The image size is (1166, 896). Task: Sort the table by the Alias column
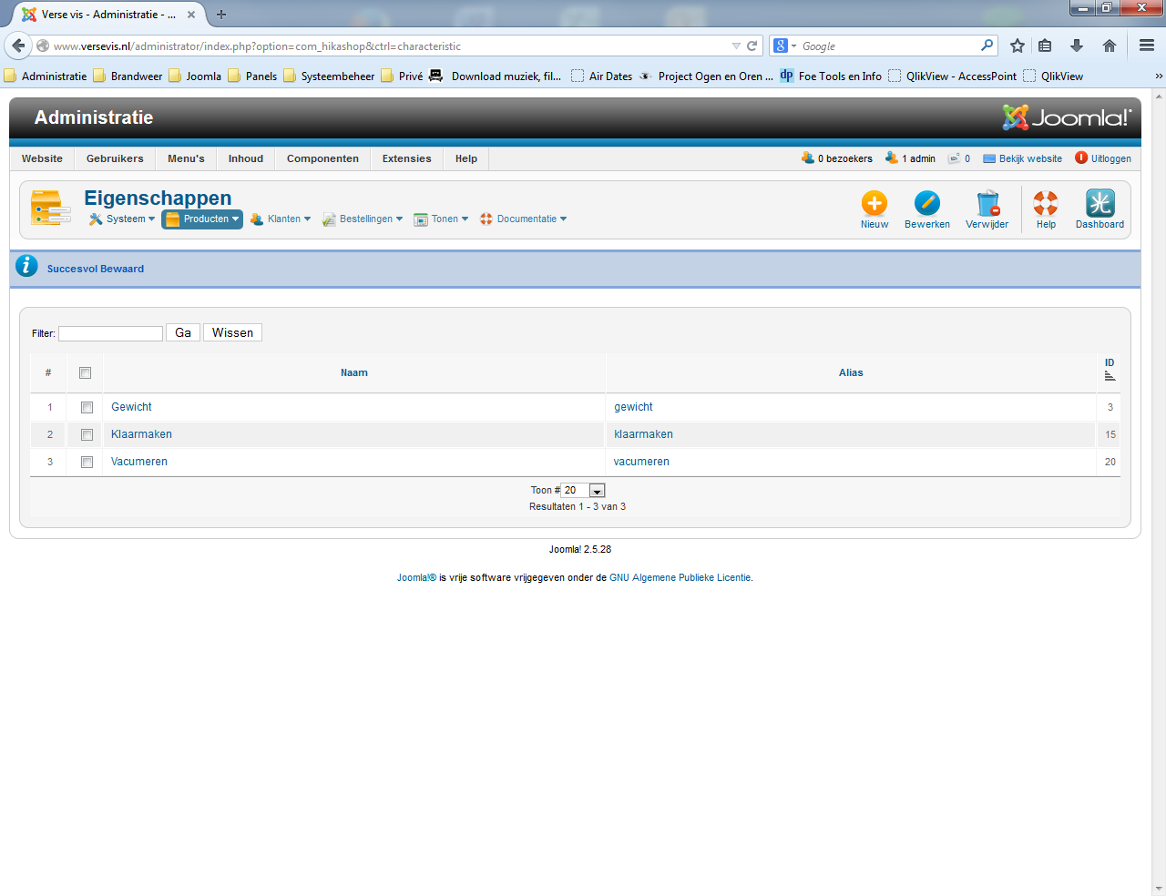tap(851, 372)
